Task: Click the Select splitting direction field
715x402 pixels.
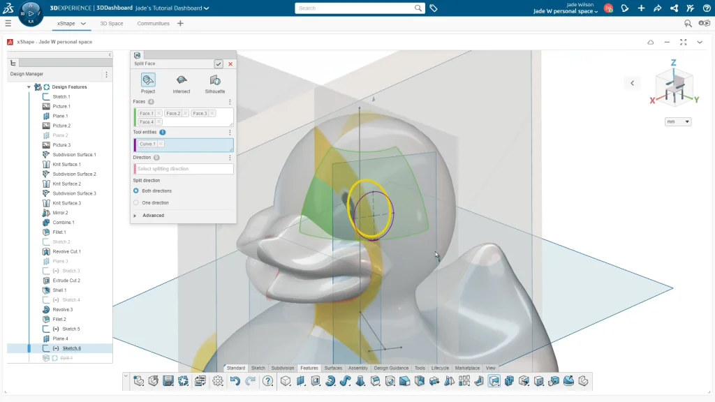Action: pos(184,169)
